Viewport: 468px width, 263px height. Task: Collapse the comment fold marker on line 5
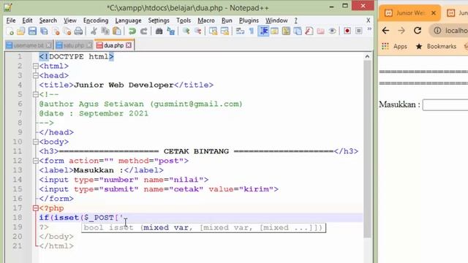tap(36, 94)
